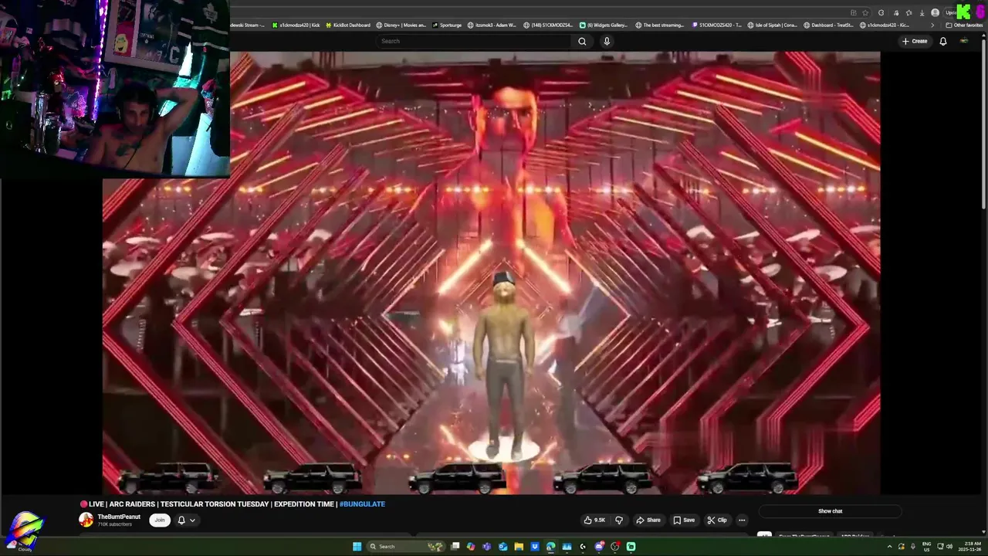Image resolution: width=988 pixels, height=556 pixels.
Task: Open Discord from taskbar
Action: tap(599, 547)
